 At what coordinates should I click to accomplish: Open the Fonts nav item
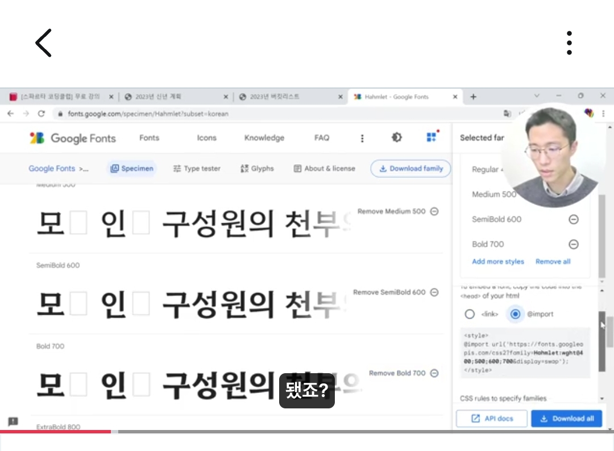click(149, 137)
